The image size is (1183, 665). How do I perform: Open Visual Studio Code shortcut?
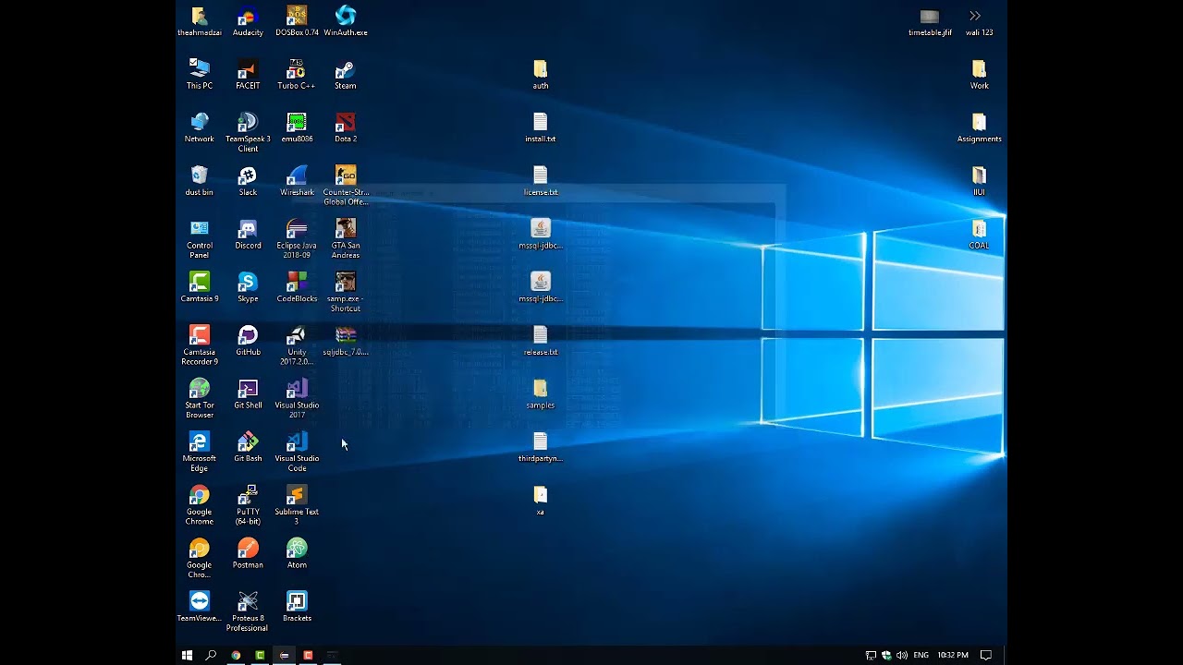pos(297,452)
